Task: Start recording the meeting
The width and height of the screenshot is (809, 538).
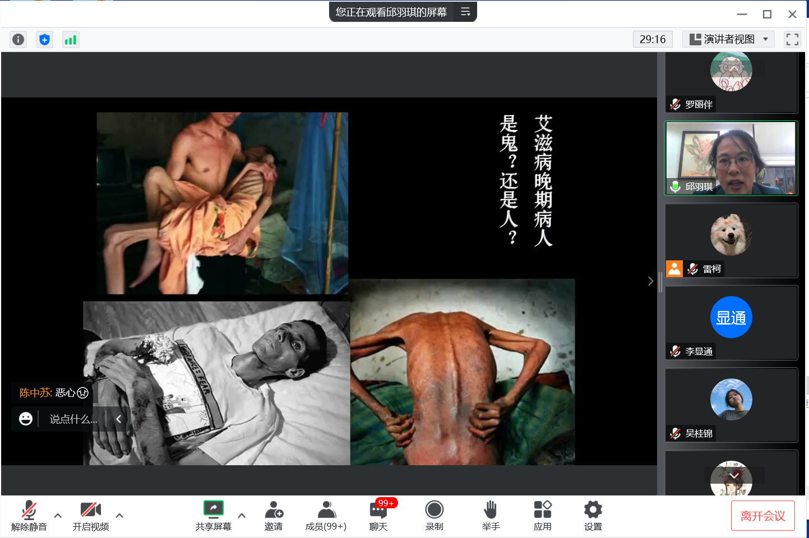Action: [x=434, y=516]
